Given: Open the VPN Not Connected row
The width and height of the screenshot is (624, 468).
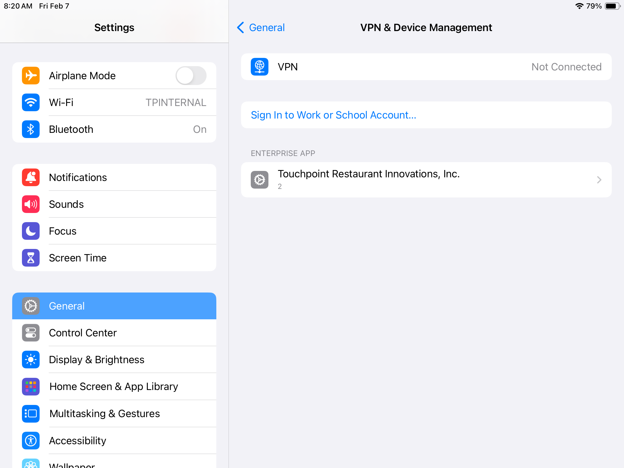Looking at the screenshot, I should (426, 67).
